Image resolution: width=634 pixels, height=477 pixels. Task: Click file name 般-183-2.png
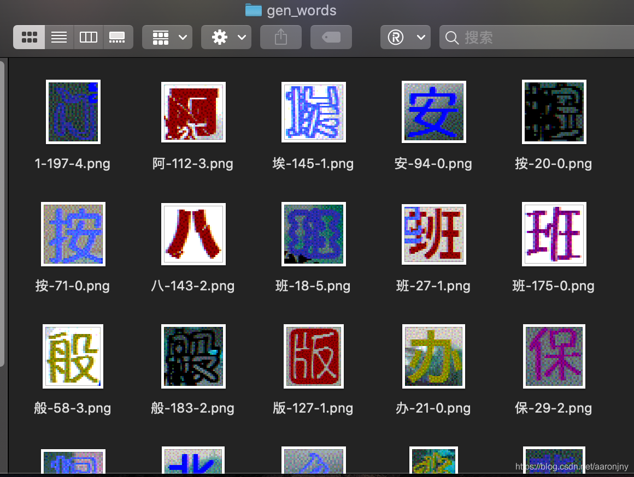pos(192,408)
